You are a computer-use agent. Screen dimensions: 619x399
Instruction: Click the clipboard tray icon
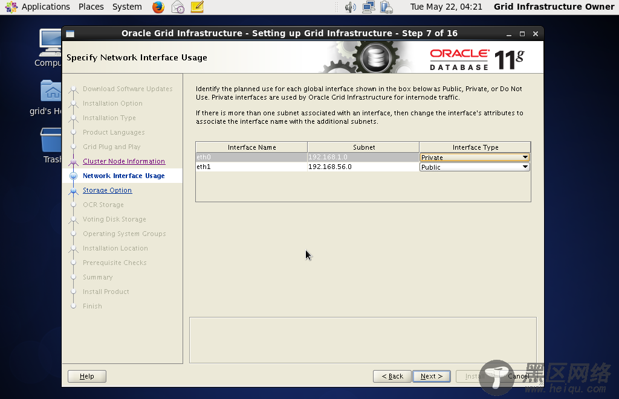pyautogui.click(x=386, y=7)
